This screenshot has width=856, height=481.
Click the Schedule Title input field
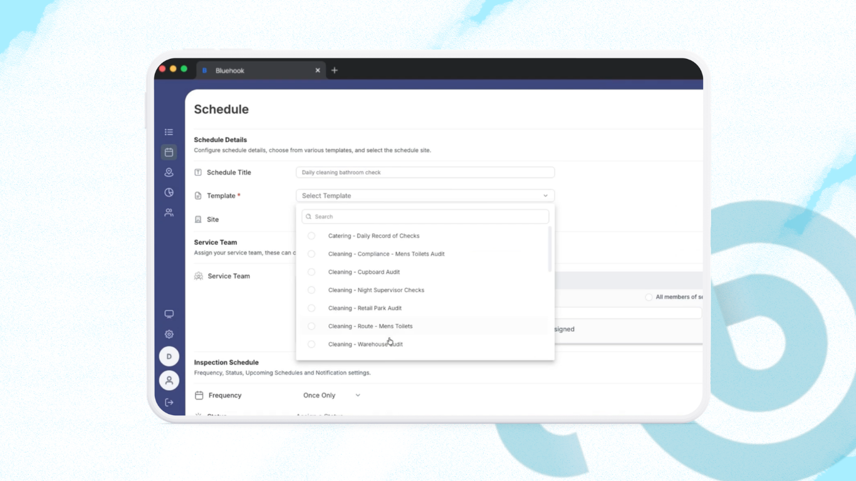click(x=425, y=172)
